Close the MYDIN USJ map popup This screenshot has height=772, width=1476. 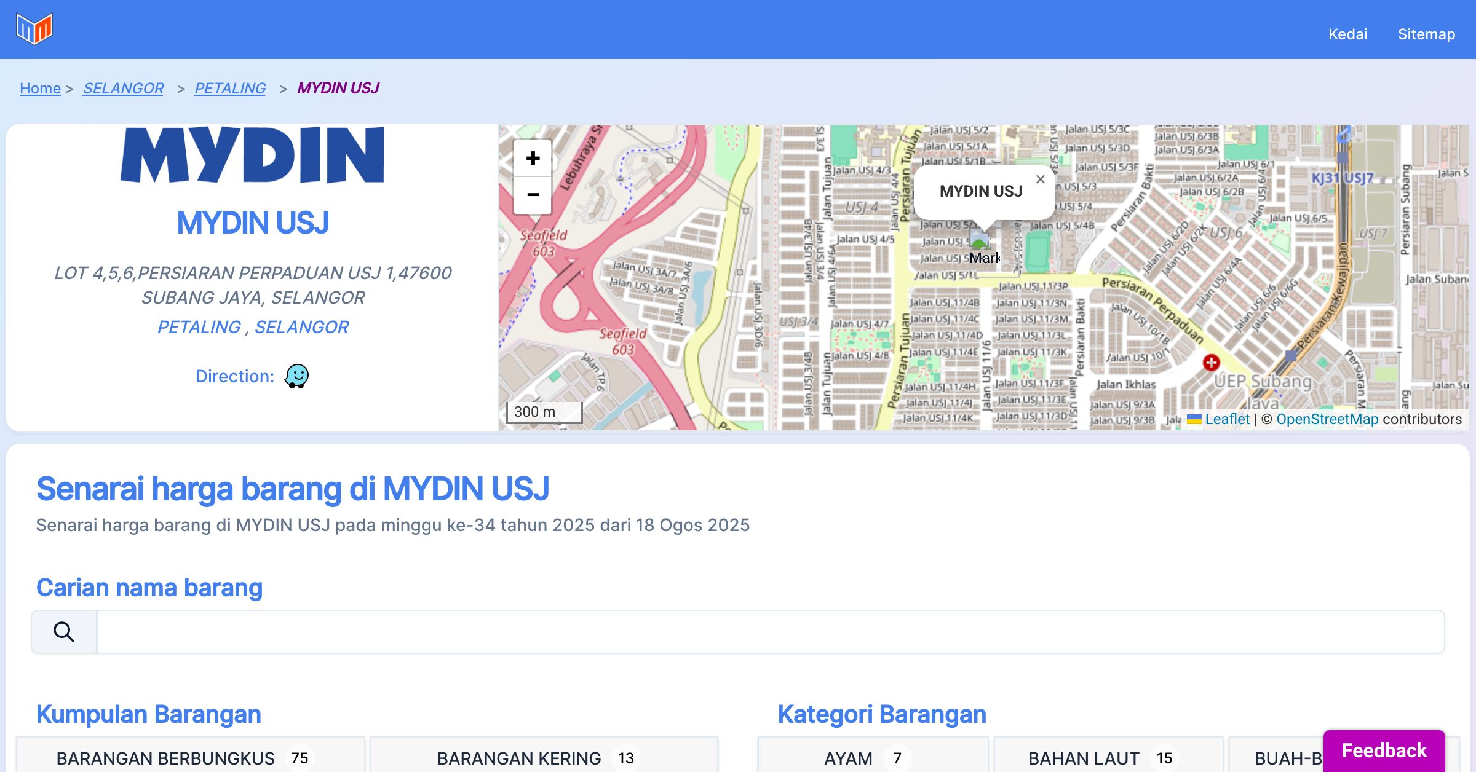[x=1040, y=179]
